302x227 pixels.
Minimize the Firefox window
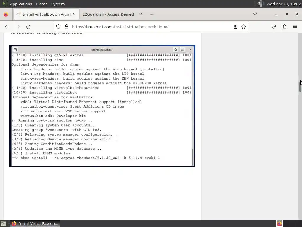tap(277, 14)
